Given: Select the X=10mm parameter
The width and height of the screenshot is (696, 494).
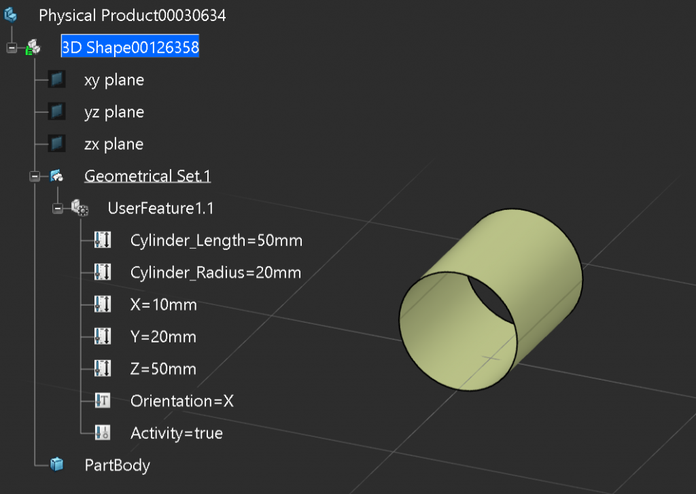Looking at the screenshot, I should coord(163,304).
